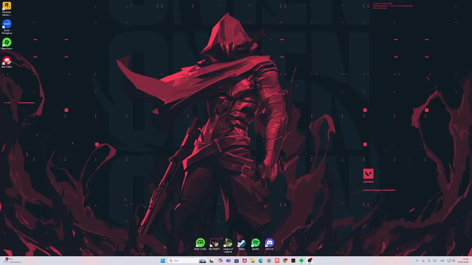
Task: Open the Rockstar Games Launcher desktop icon
Action: pyautogui.click(x=7, y=9)
